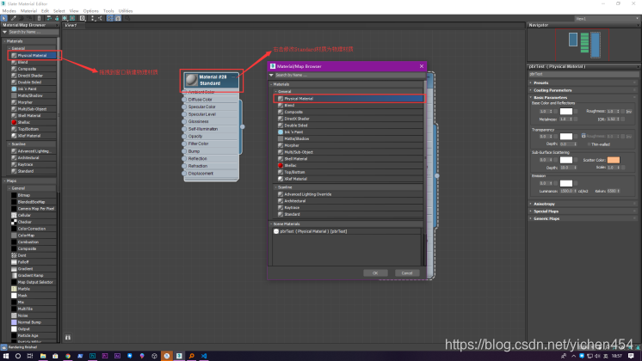Click Material #28 node output socket
642x361 pixels.
tap(243, 126)
